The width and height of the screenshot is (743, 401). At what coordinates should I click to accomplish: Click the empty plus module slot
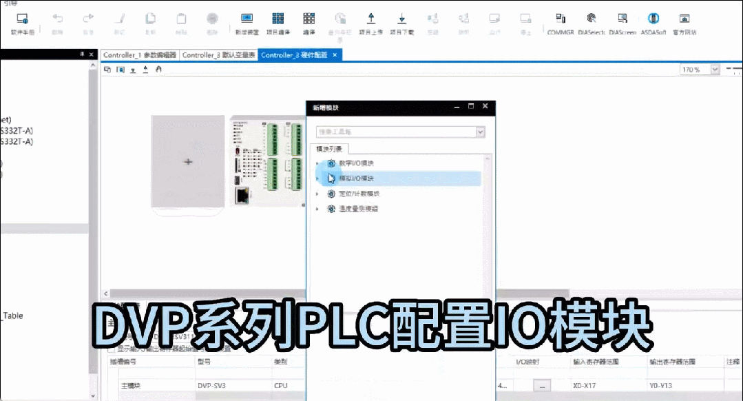pyautogui.click(x=188, y=161)
